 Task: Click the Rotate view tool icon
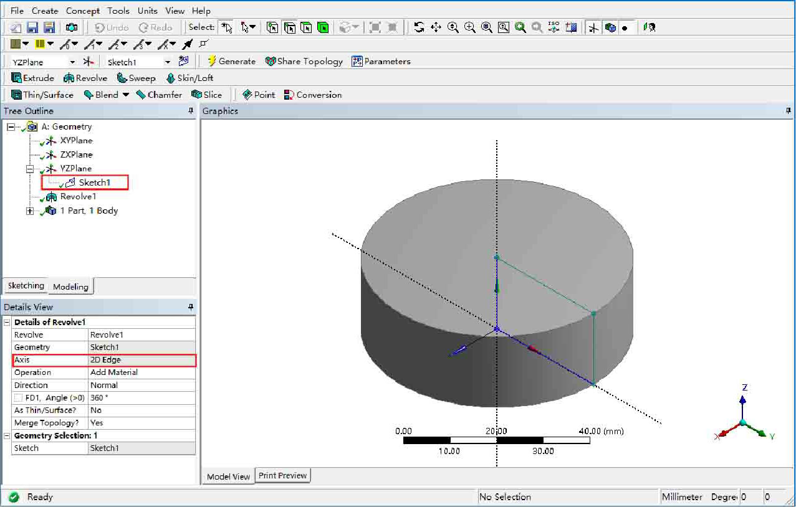419,27
